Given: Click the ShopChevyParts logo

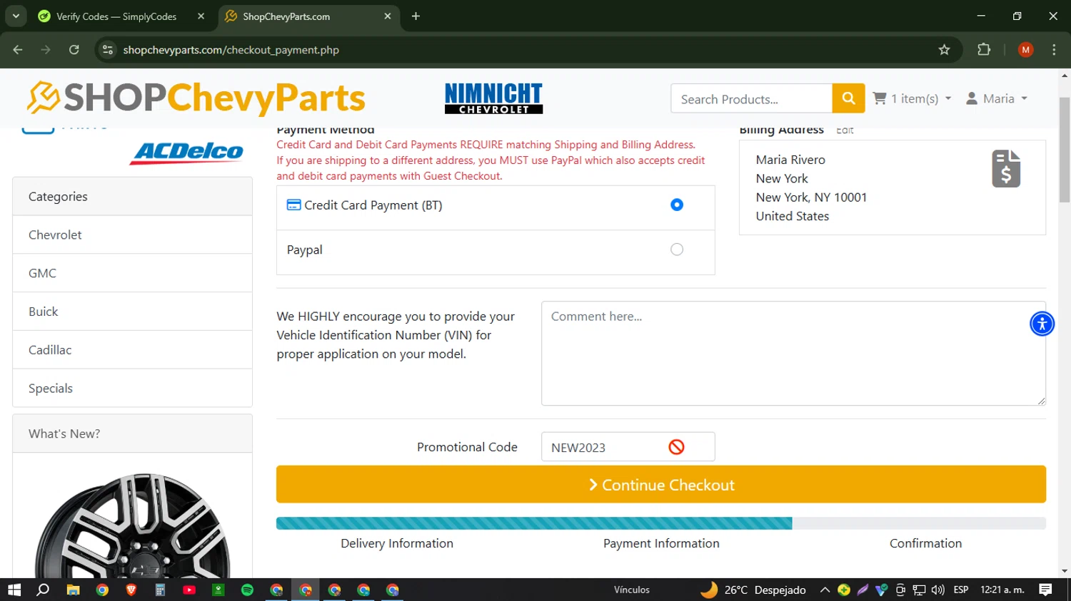Looking at the screenshot, I should tap(196, 98).
